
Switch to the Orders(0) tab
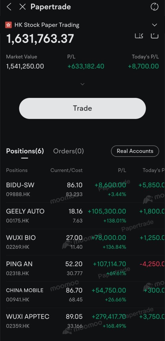[69, 151]
